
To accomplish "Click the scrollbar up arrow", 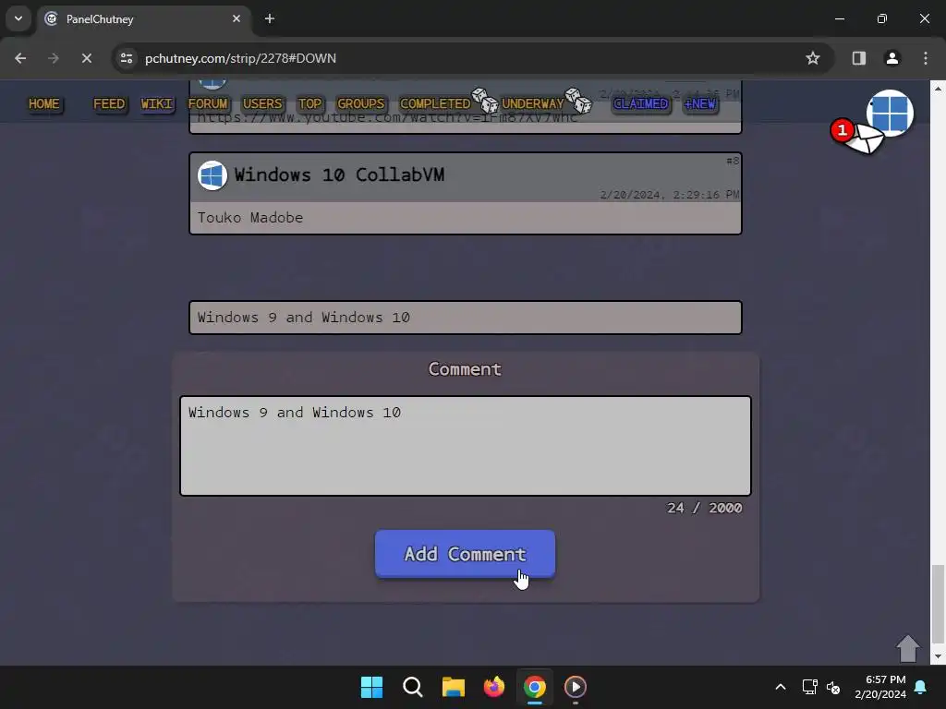I will 938,88.
